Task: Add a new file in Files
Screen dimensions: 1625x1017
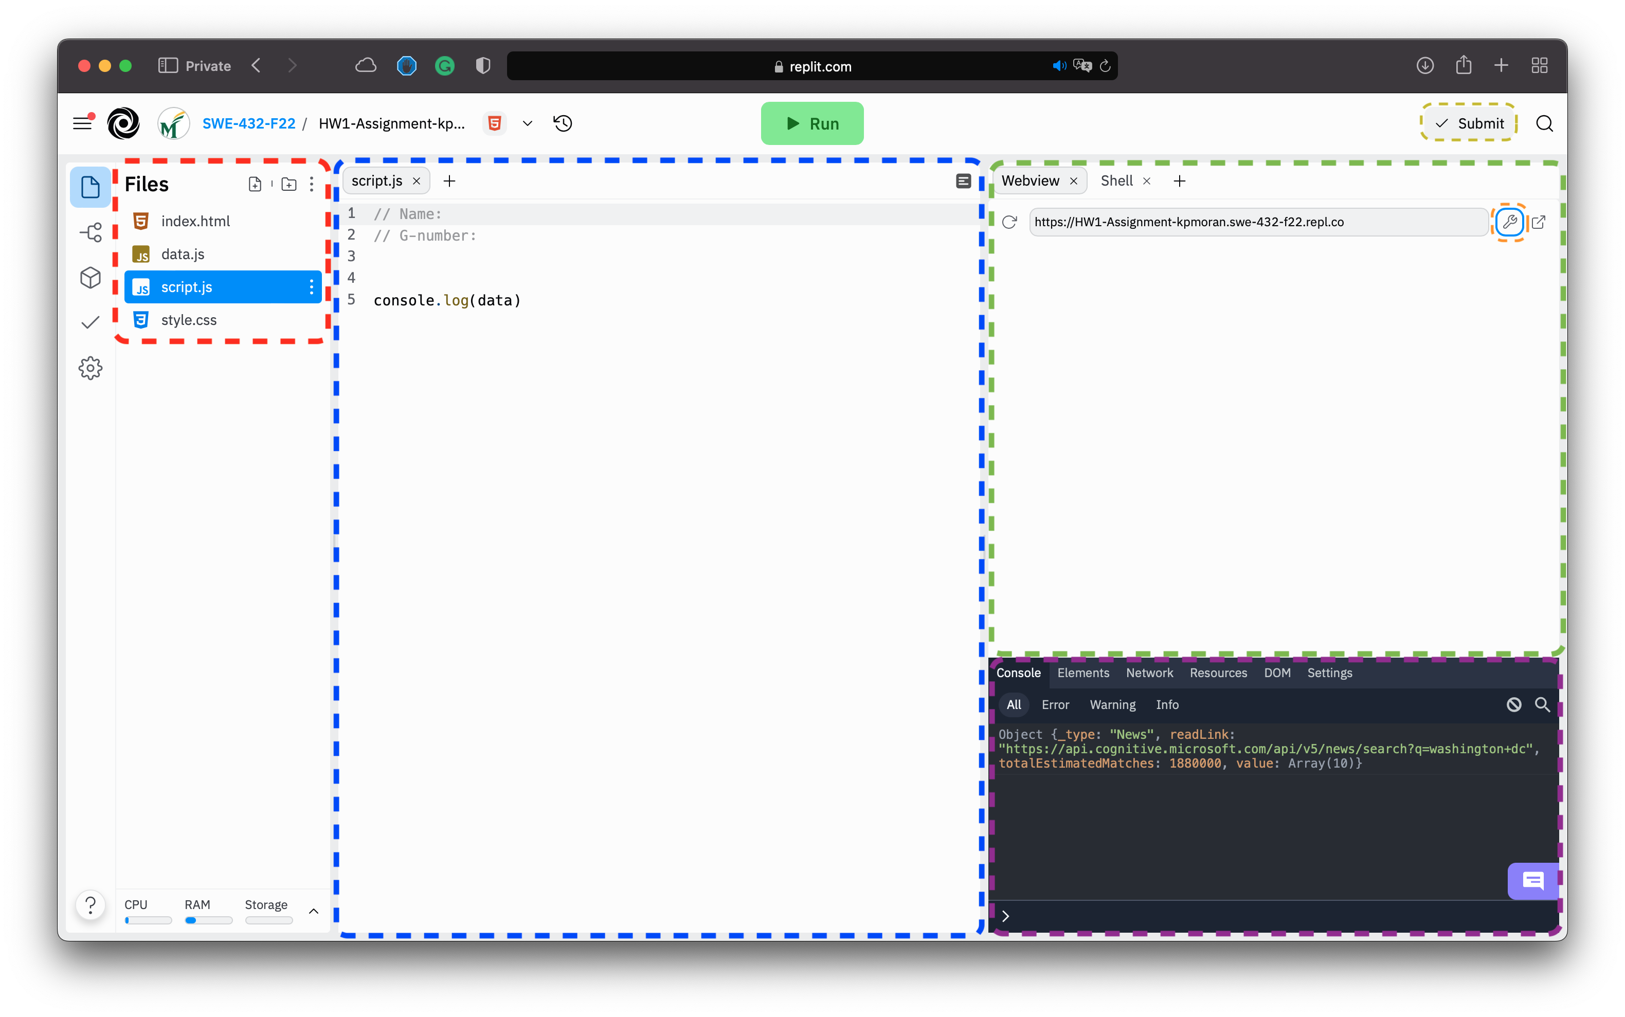Action: (x=255, y=184)
